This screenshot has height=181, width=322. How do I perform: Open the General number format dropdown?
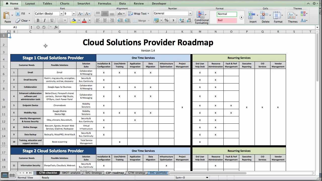190,14
